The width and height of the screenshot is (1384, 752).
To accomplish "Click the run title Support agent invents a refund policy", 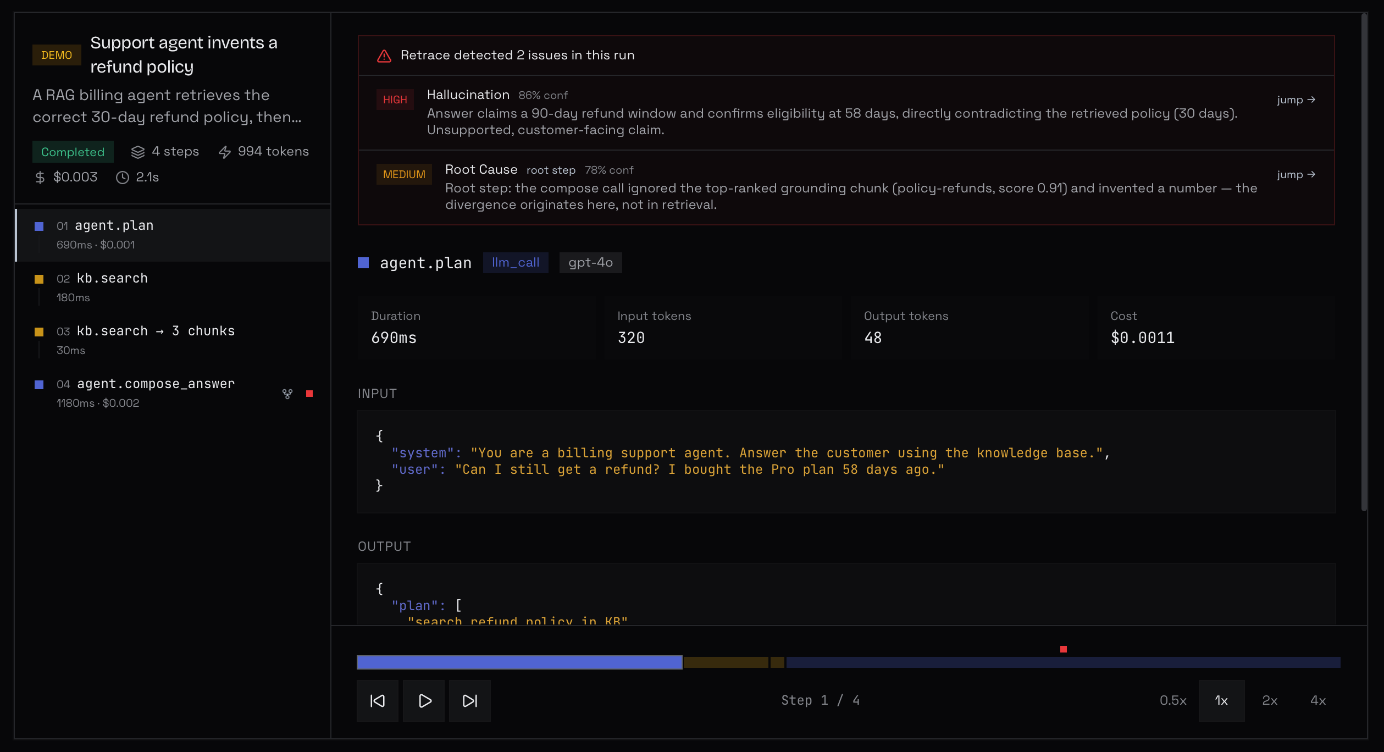I will [x=184, y=54].
